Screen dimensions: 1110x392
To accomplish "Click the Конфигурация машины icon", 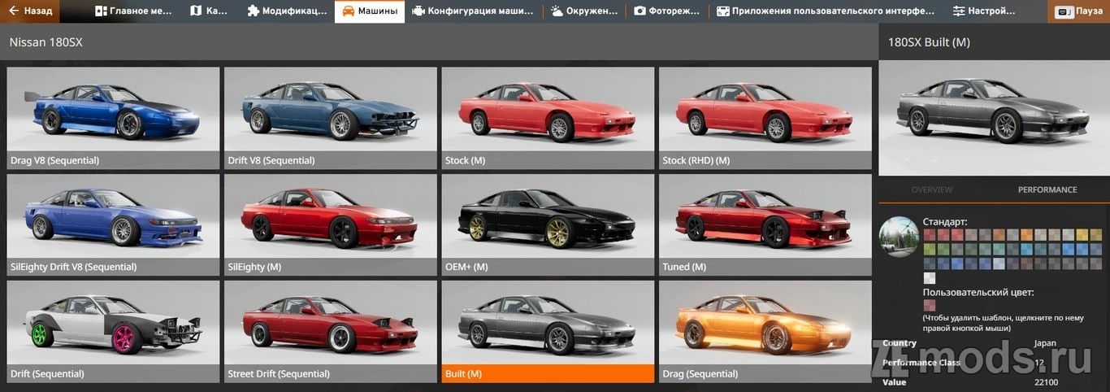I will (x=418, y=11).
